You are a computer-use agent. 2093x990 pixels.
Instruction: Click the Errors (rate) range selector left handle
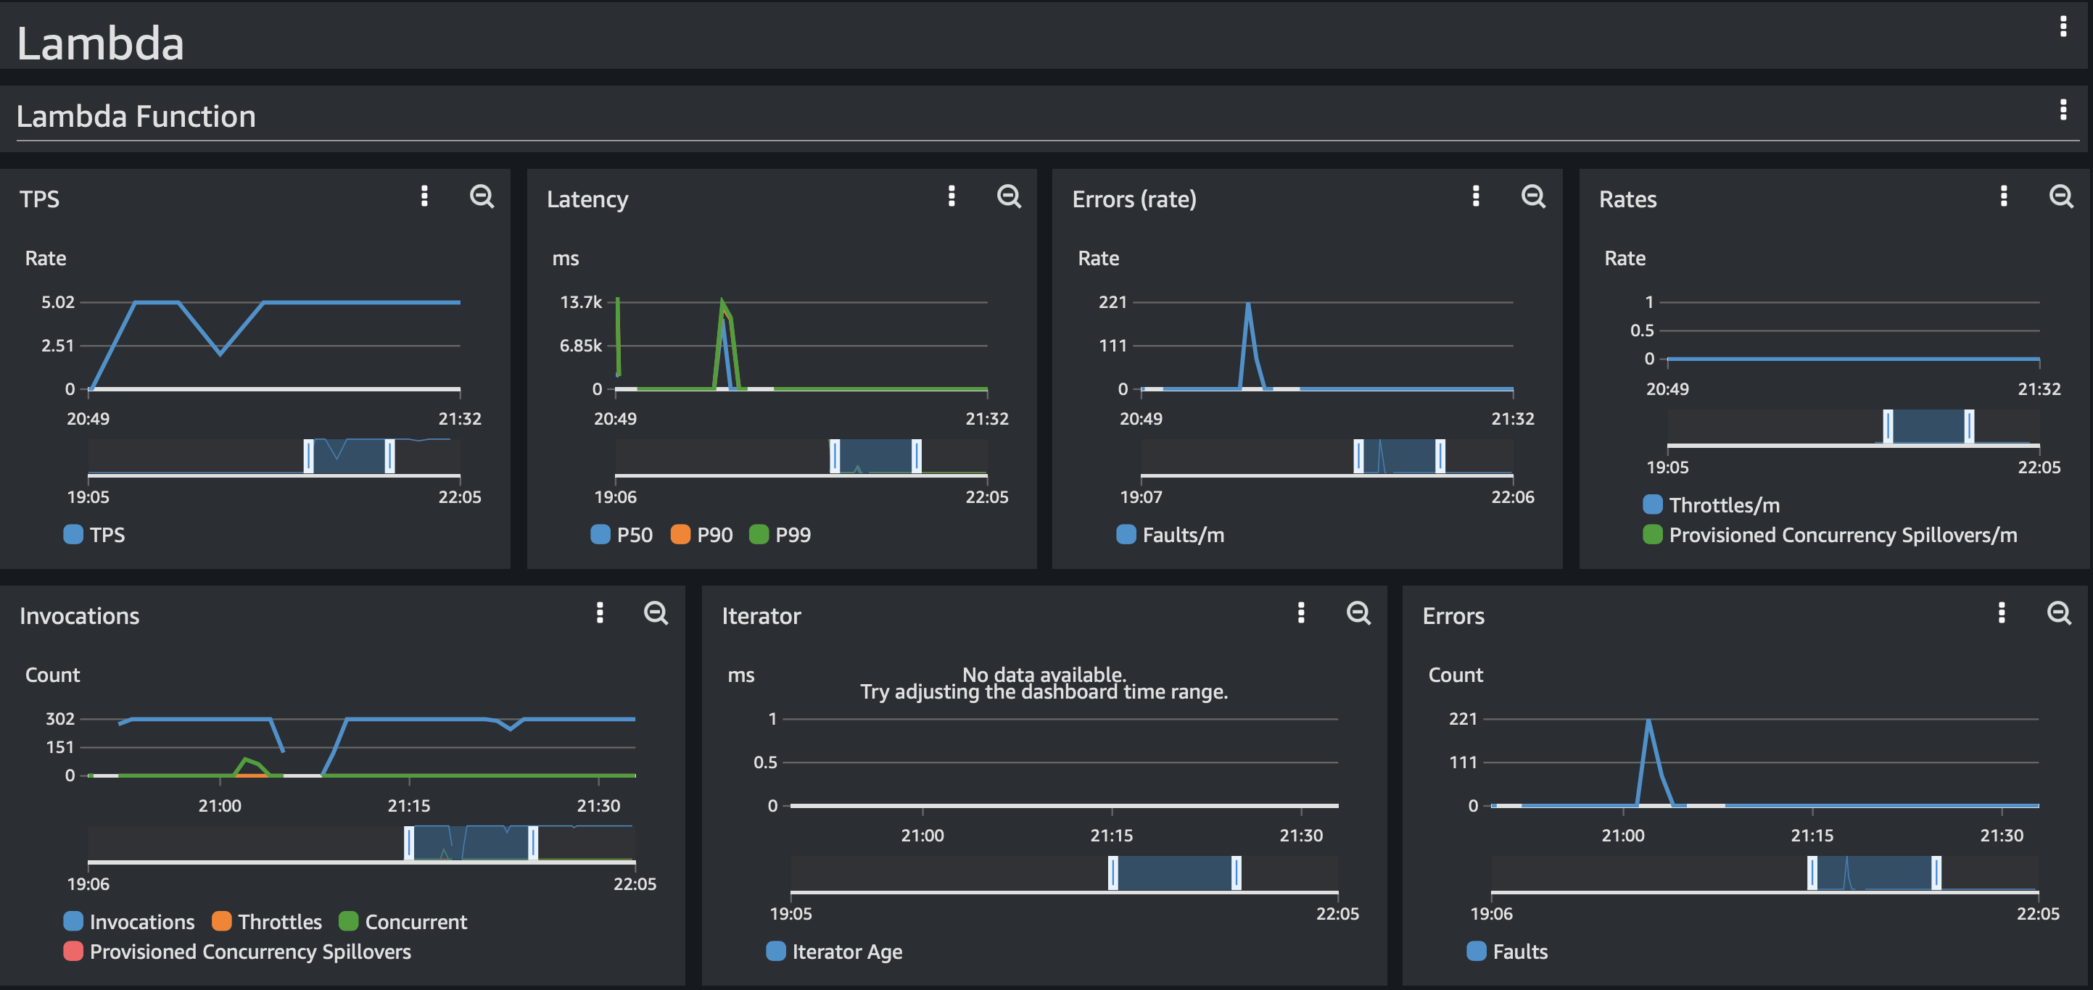click(1358, 456)
